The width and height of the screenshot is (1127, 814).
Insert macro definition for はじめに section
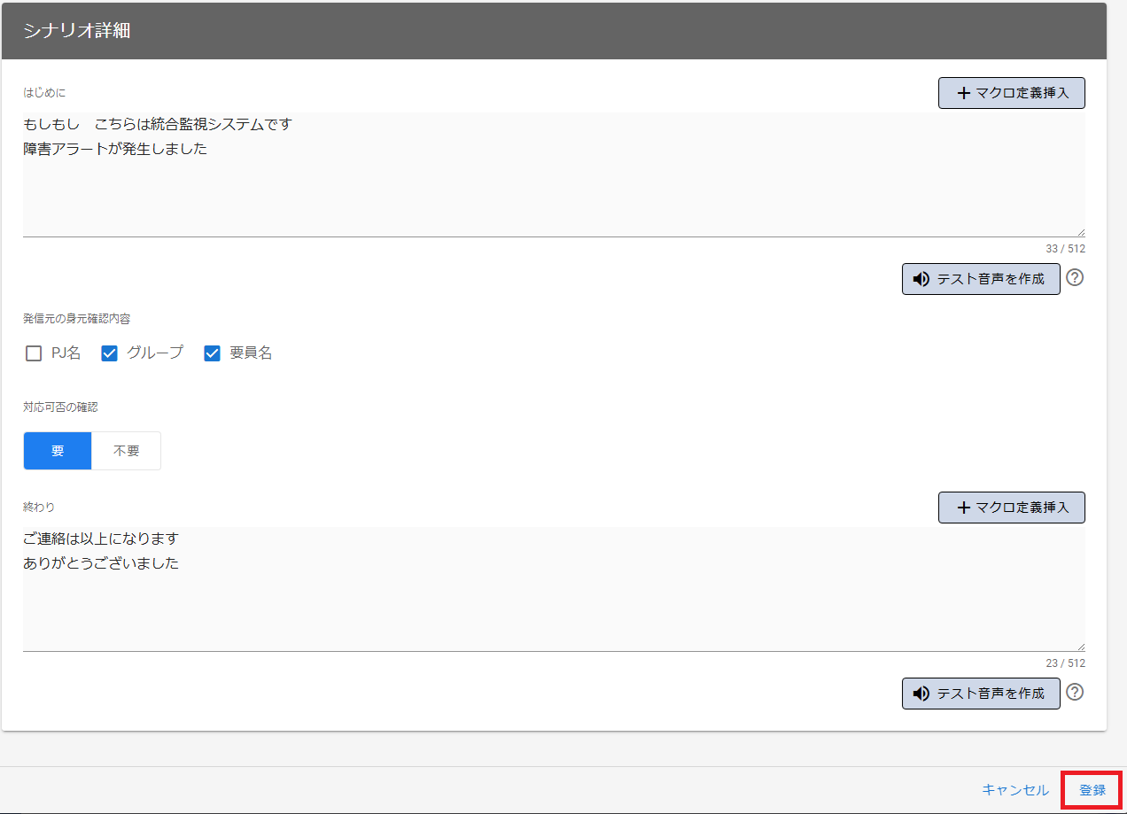pos(1011,93)
